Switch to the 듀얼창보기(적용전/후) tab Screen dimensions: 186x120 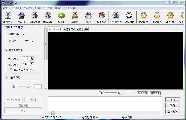(x=75, y=29)
